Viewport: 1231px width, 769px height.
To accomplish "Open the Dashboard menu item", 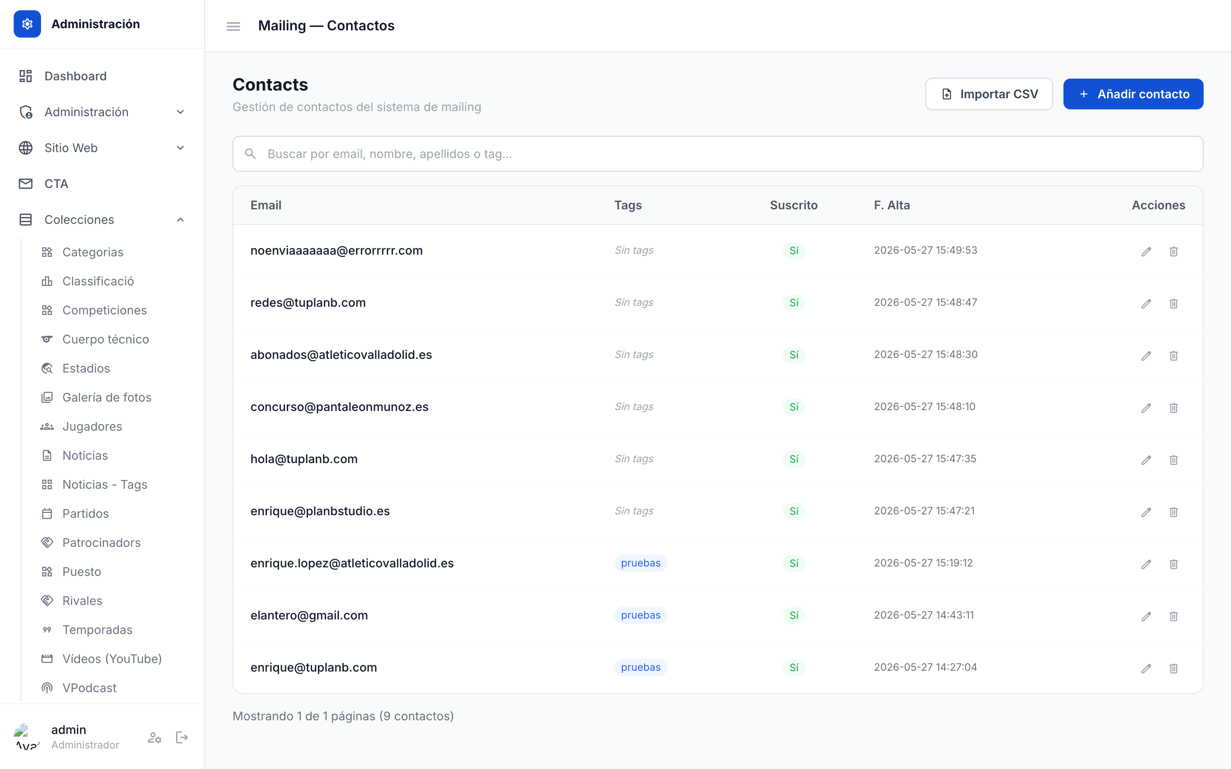I will click(x=102, y=76).
